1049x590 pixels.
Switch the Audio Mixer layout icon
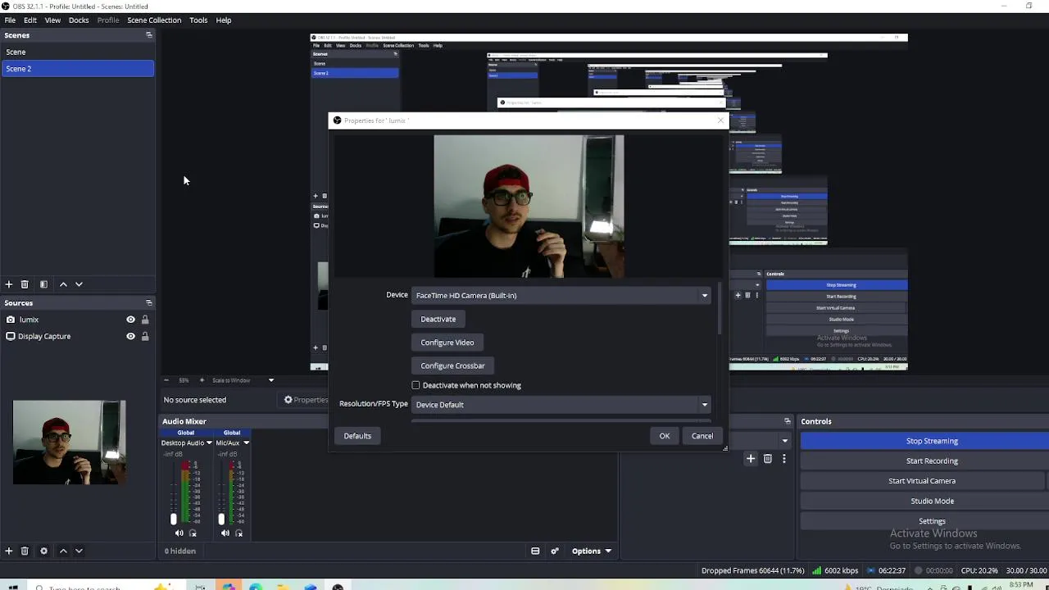(535, 551)
